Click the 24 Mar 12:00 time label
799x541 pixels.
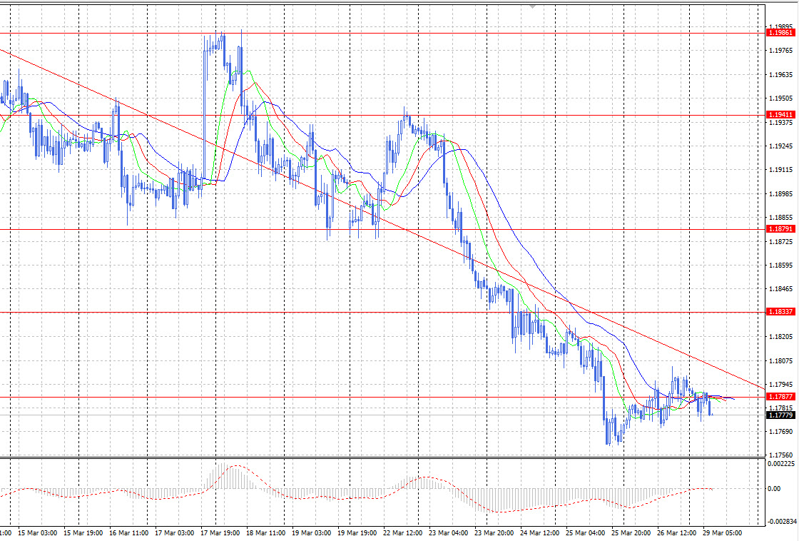coord(539,533)
